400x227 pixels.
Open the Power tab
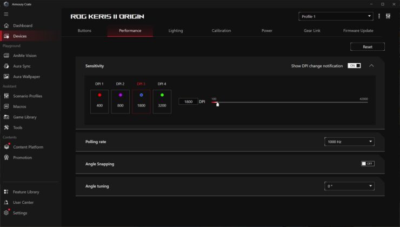pyautogui.click(x=267, y=31)
